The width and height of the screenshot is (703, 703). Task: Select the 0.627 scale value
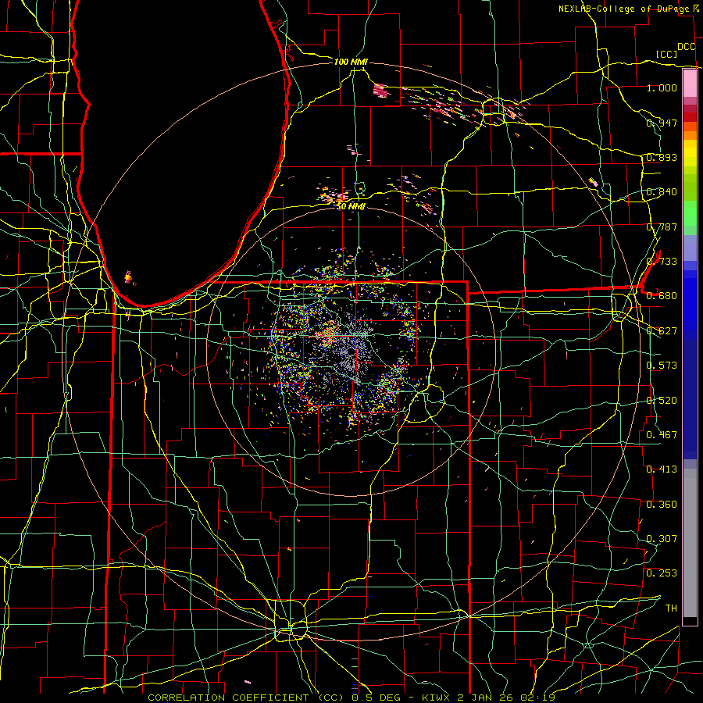coord(662,331)
